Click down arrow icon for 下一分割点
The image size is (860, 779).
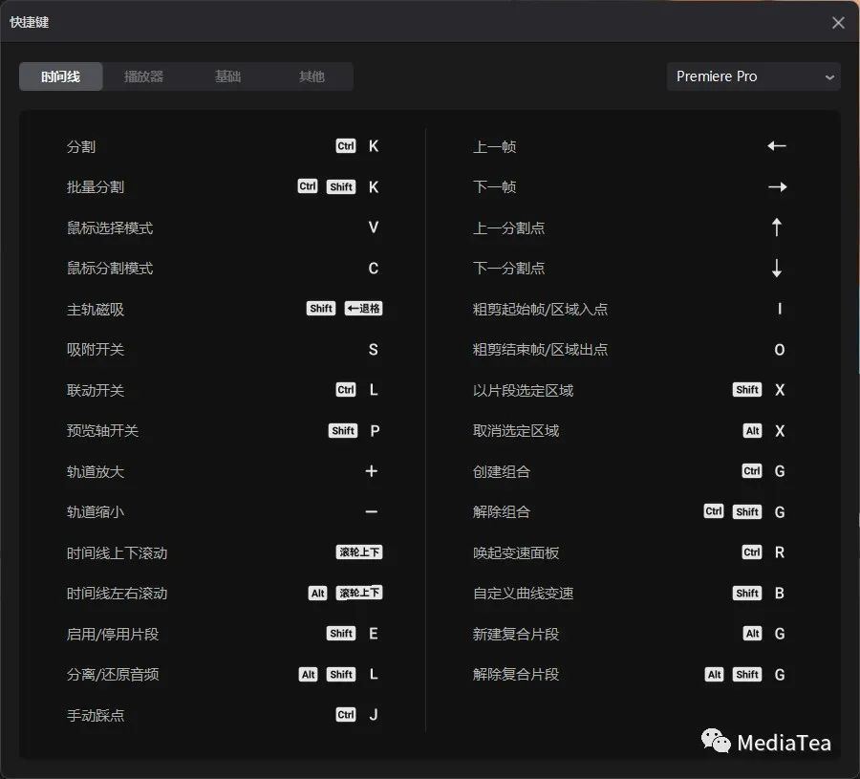click(x=777, y=269)
